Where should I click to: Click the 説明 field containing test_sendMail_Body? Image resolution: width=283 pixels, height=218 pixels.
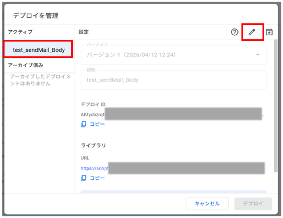(x=174, y=80)
